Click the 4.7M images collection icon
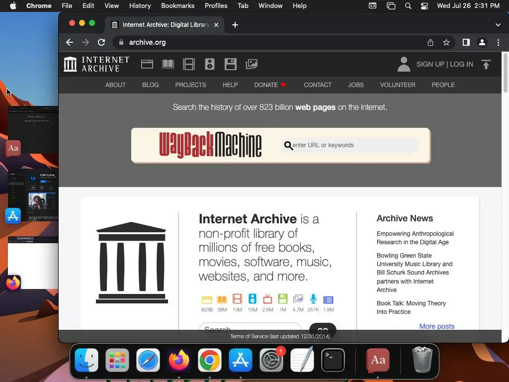This screenshot has height=382, width=509. pos(298,299)
